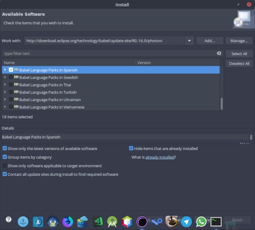
Task: Open the download manager dock icon
Action: [x=38, y=222]
